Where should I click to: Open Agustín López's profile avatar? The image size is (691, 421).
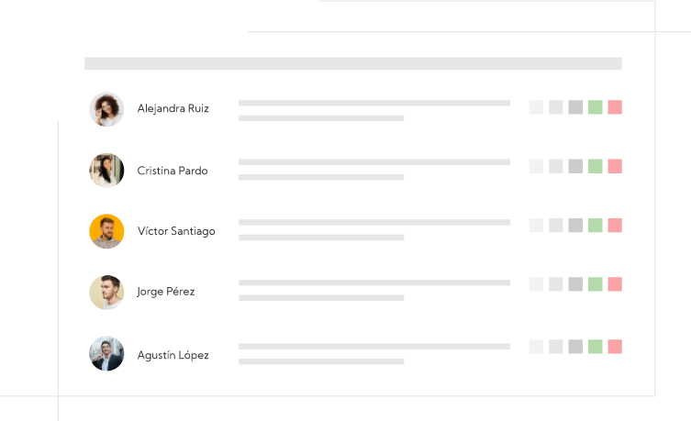106,354
